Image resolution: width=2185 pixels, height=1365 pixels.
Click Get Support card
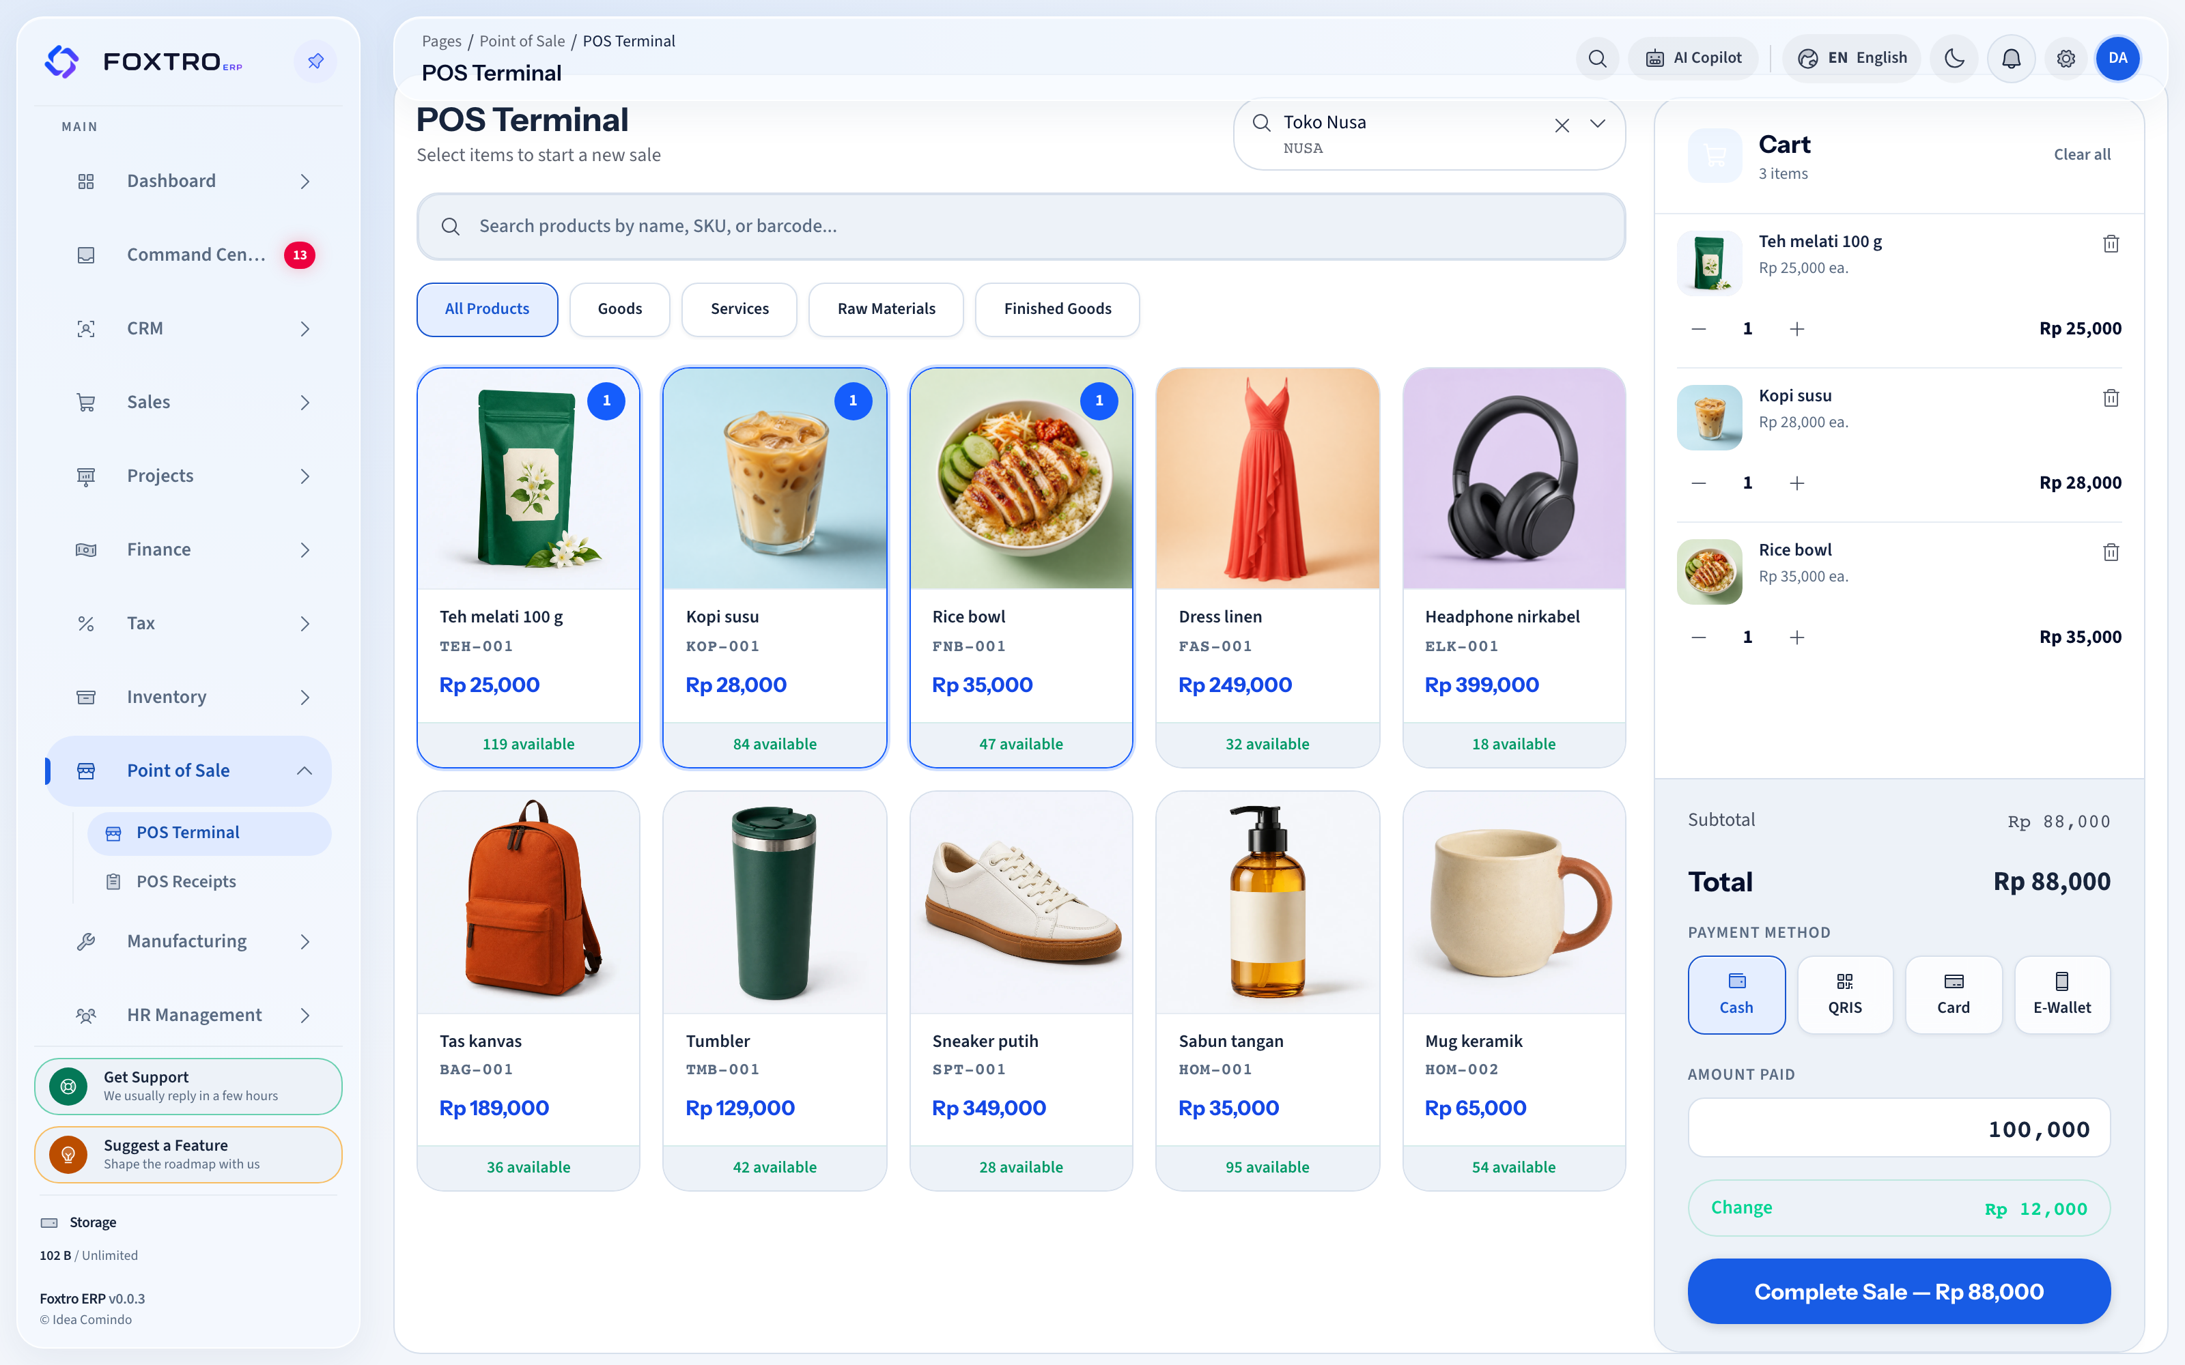click(188, 1086)
